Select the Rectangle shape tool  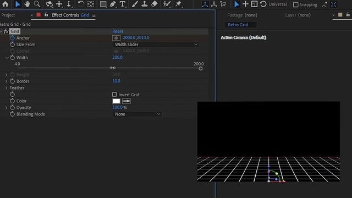[103, 4]
